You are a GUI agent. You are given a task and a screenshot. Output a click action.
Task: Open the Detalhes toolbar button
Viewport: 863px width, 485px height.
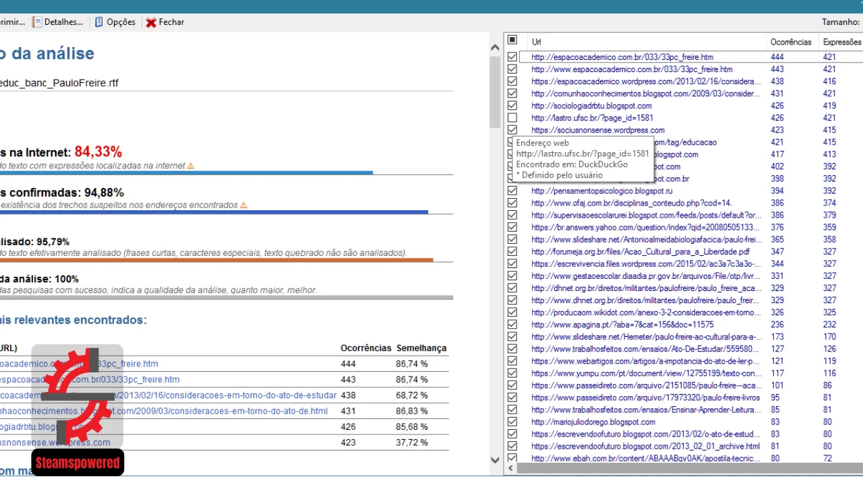click(57, 22)
